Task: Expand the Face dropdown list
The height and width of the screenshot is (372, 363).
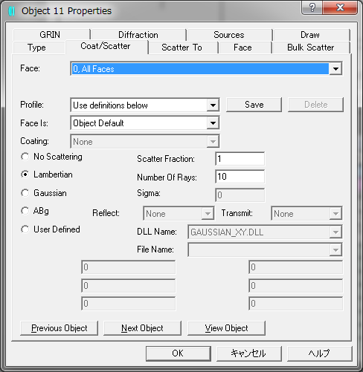Action: (x=335, y=69)
